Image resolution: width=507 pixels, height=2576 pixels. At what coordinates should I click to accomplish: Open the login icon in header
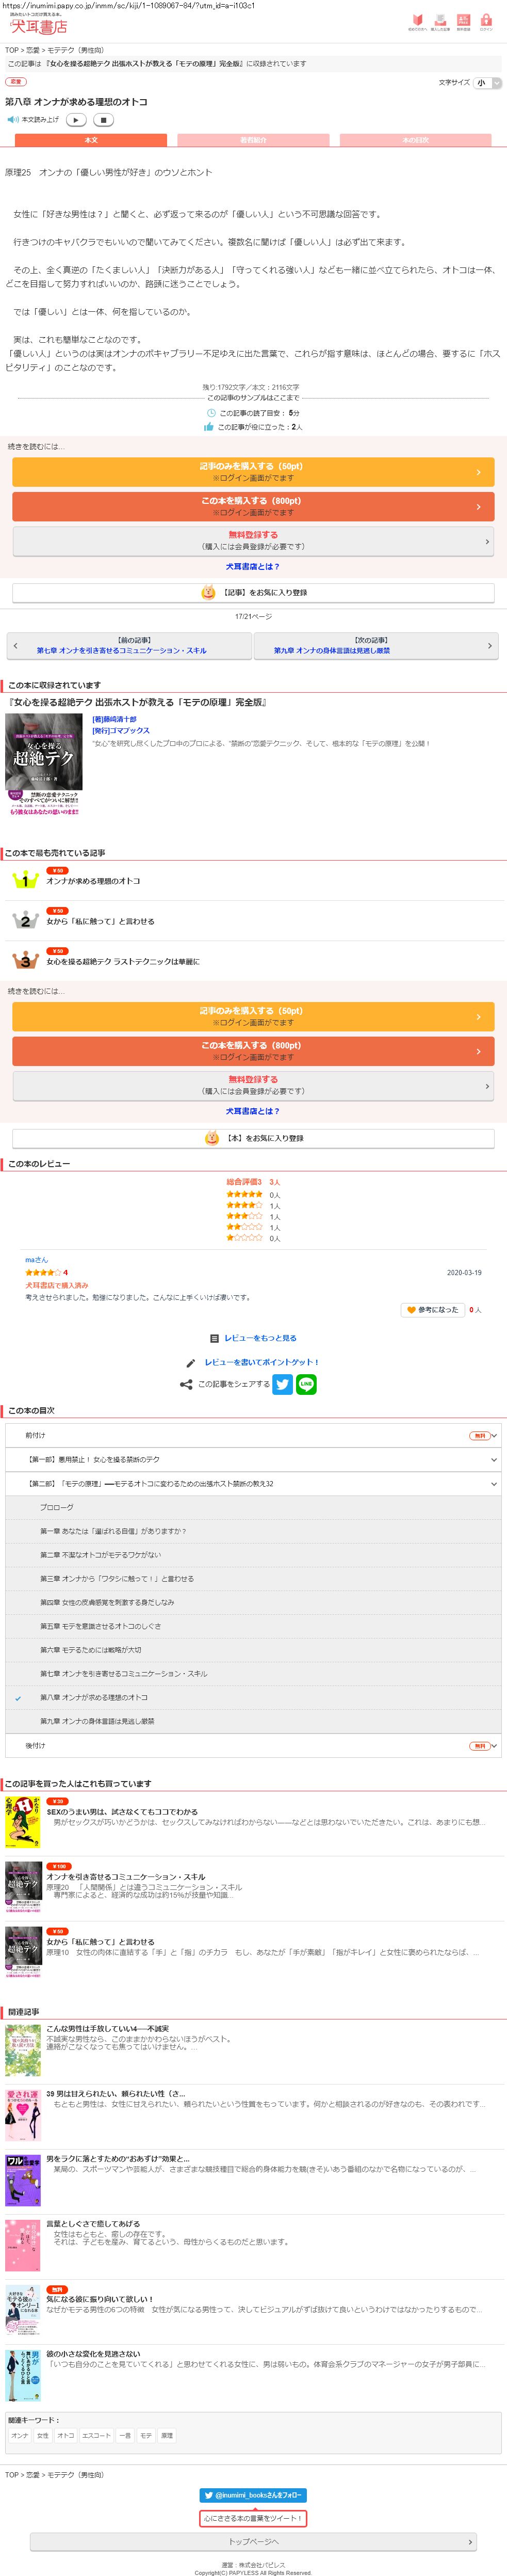tap(486, 22)
